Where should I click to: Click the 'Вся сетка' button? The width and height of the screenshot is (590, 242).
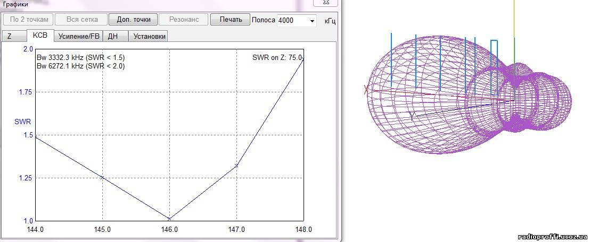pos(81,20)
